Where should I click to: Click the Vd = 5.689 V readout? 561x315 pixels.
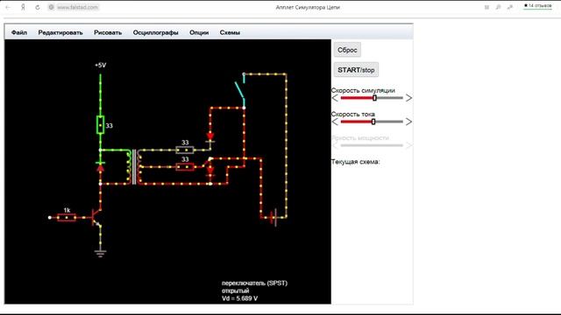tap(239, 298)
